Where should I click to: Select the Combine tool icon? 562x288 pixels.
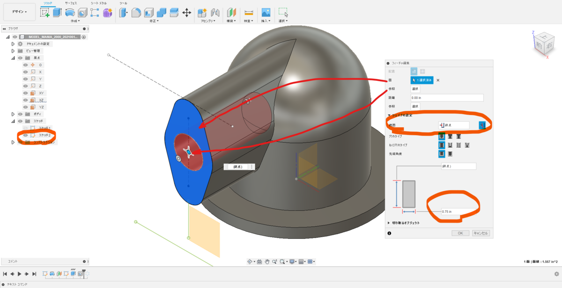pos(162,13)
